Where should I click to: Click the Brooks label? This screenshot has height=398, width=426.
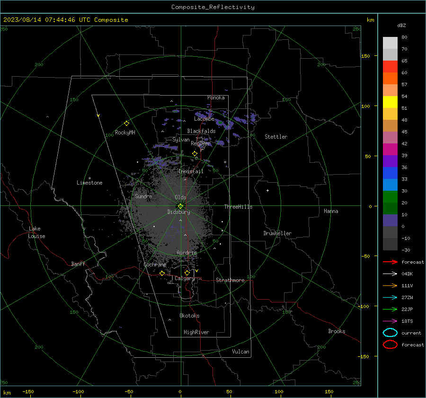coord(337,331)
